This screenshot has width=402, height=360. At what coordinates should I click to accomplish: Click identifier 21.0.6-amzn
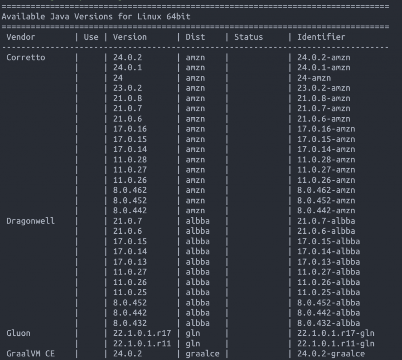[x=323, y=119]
